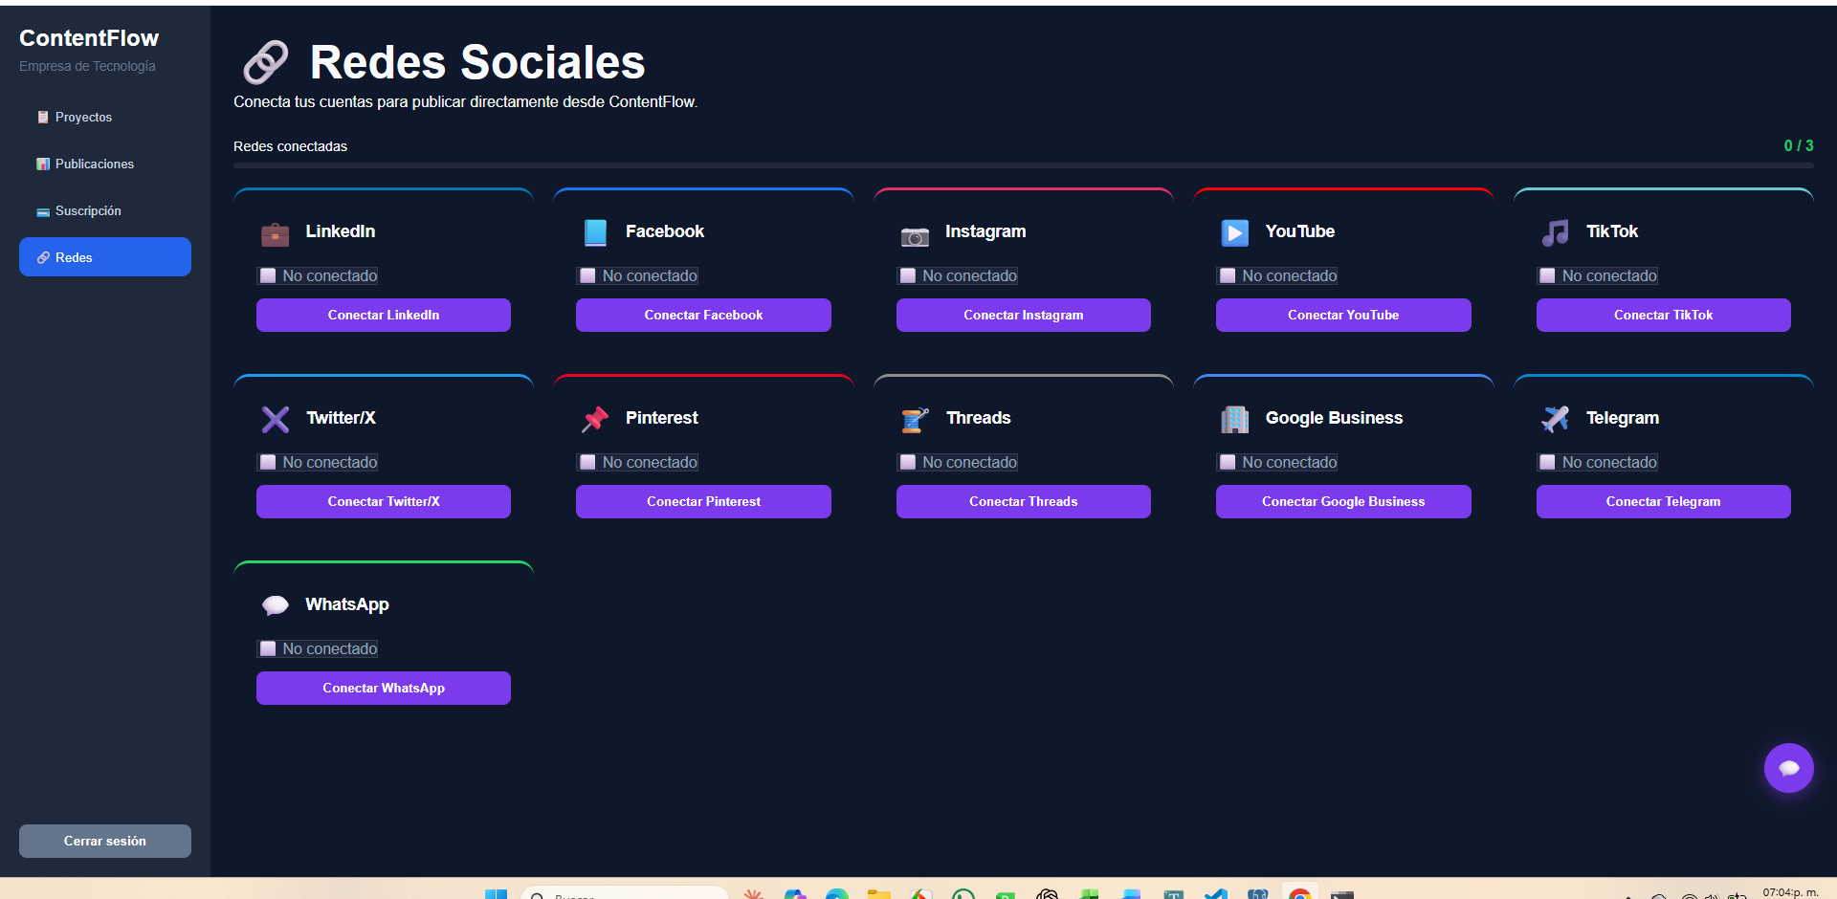
Task: Open Suscripción in the sidebar
Action: (x=105, y=210)
